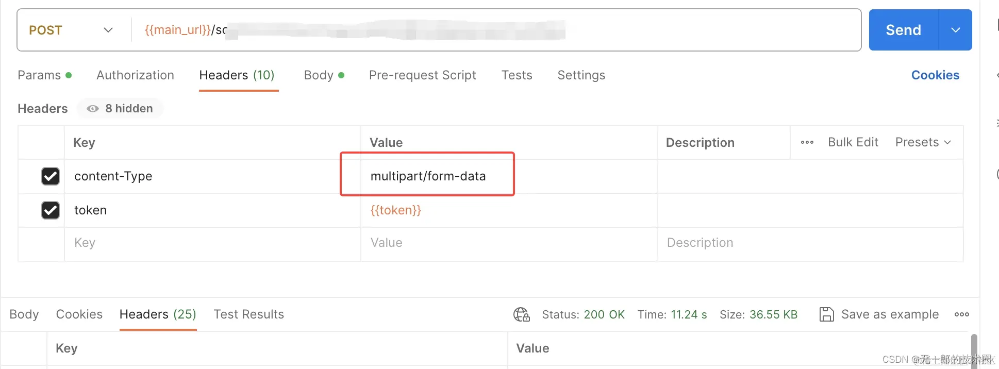Viewport: 999px width, 369px height.
Task: Open the Cookies link
Action: pyautogui.click(x=935, y=75)
